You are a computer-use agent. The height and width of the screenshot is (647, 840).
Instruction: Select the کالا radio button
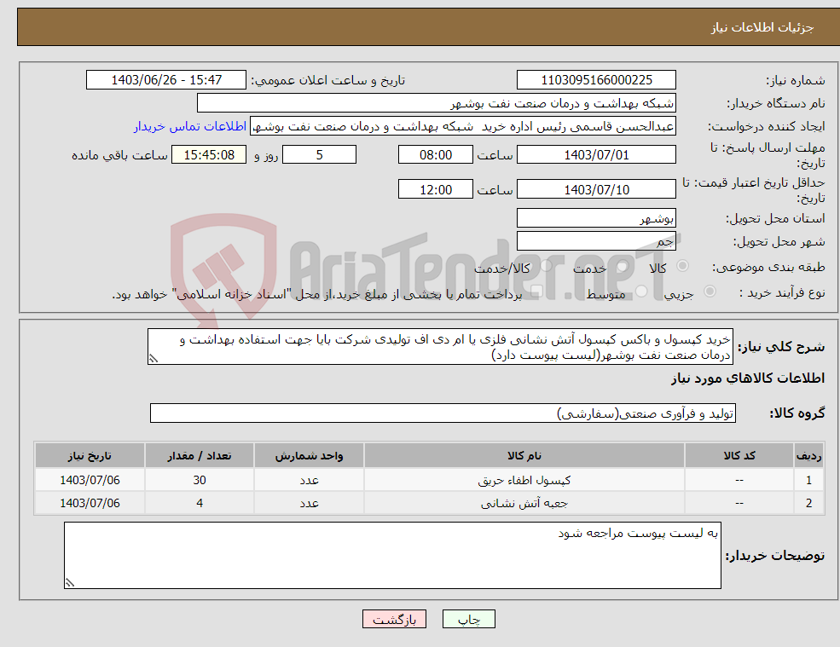pos(682,266)
